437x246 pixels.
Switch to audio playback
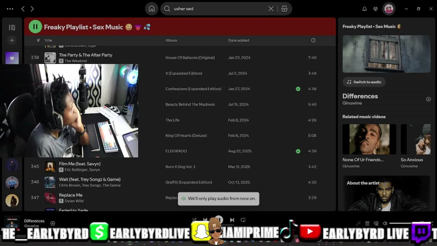[x=364, y=82]
